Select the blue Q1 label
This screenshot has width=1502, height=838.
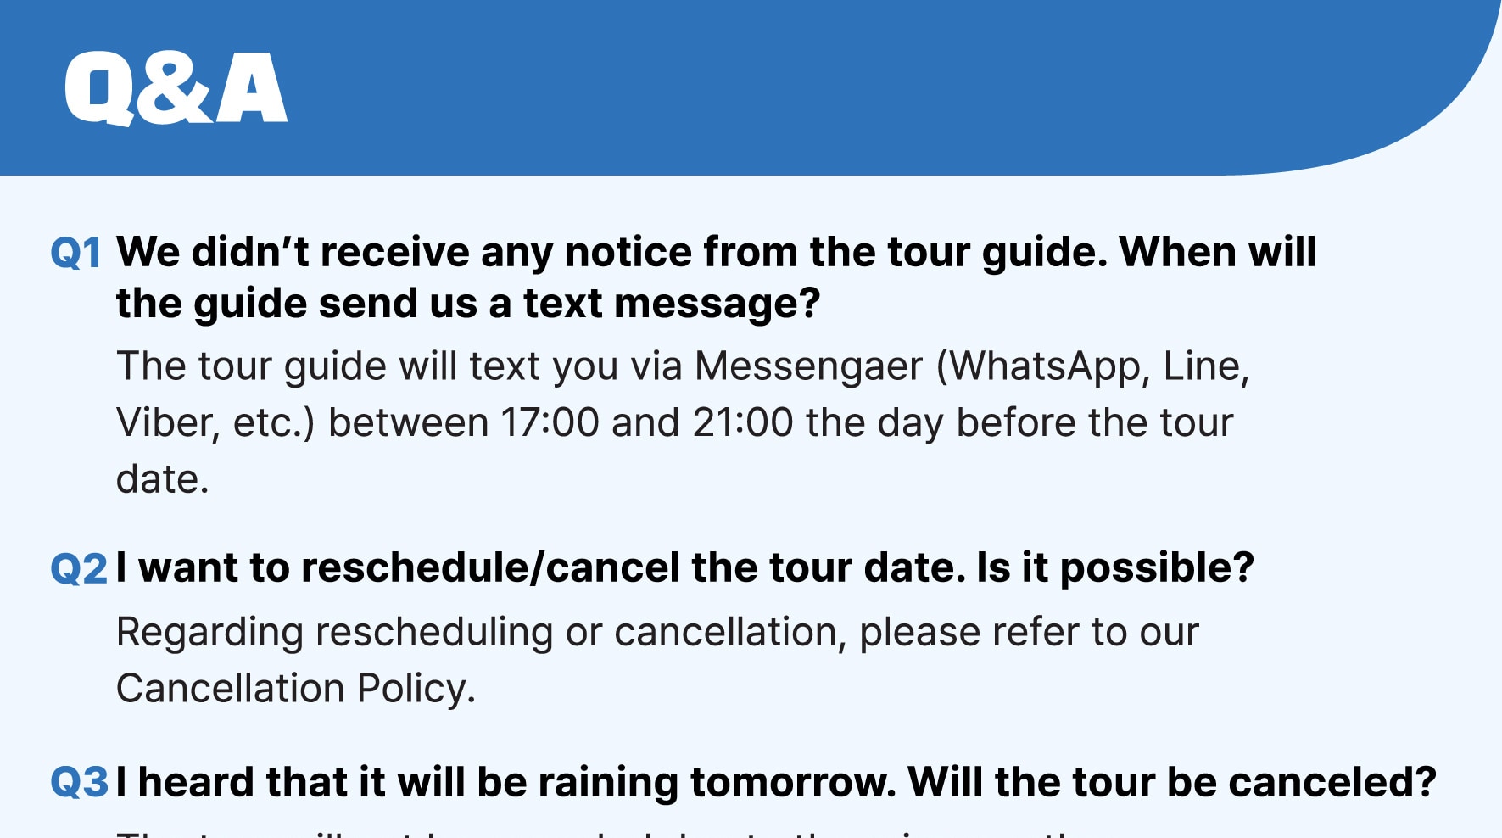[x=76, y=253]
